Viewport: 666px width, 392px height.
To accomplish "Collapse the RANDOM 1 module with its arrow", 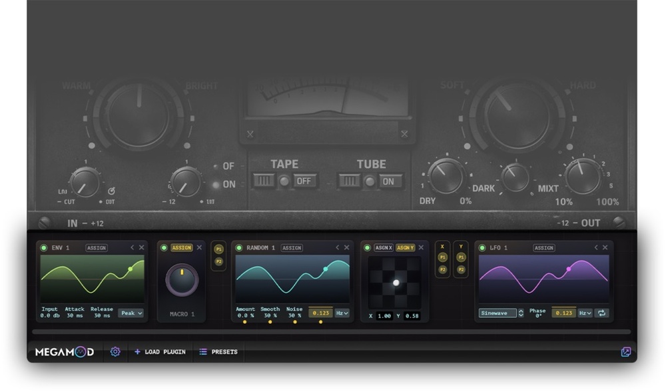I will click(337, 247).
